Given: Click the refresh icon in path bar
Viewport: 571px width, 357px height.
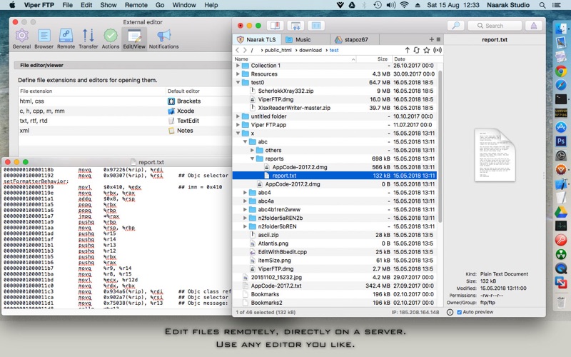Looking at the screenshot, I should (x=417, y=51).
